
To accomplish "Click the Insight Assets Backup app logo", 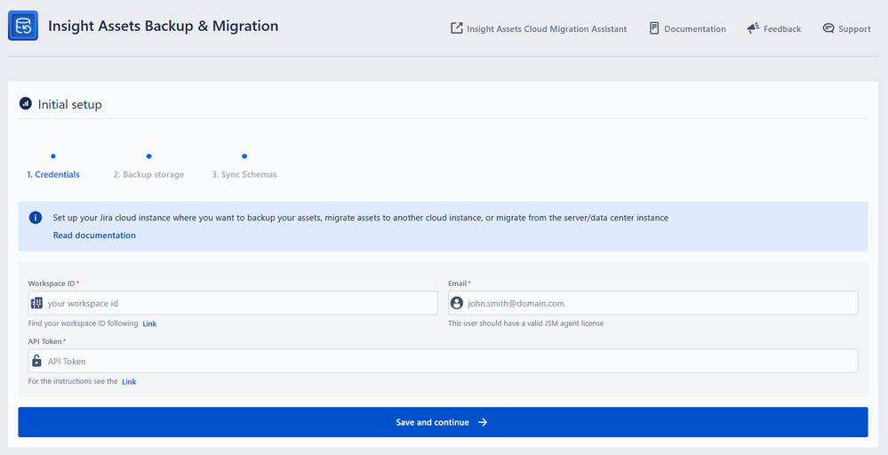I will (x=23, y=26).
